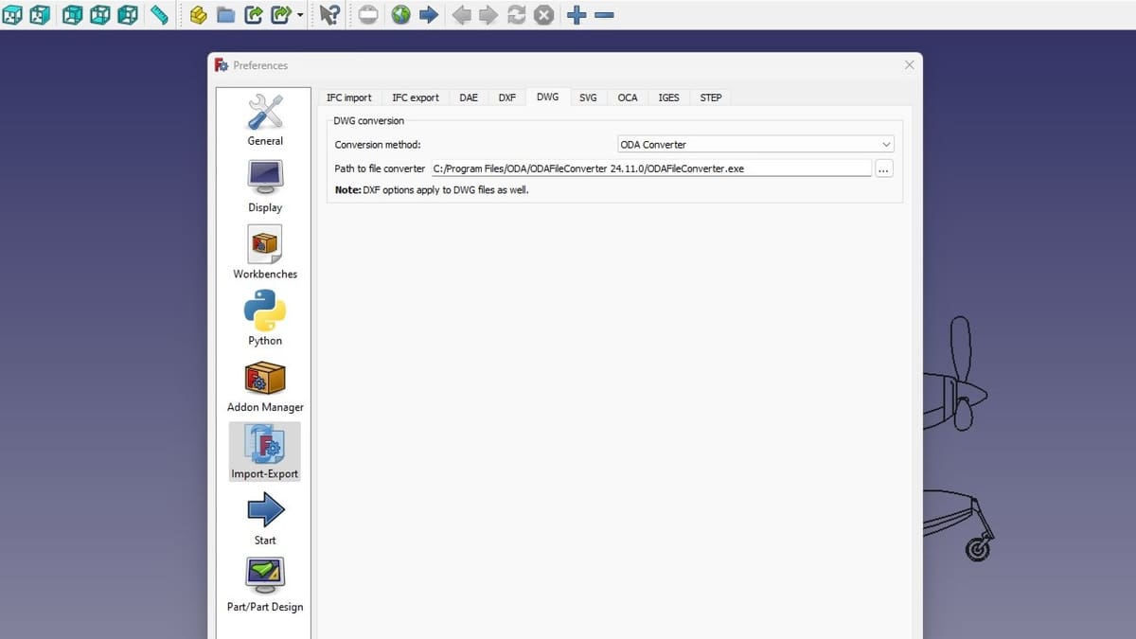
Task: Open the link toolbar button's dropdown arrow
Action: pos(300,15)
